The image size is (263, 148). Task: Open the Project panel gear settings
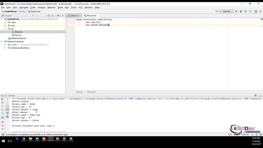coord(58,16)
